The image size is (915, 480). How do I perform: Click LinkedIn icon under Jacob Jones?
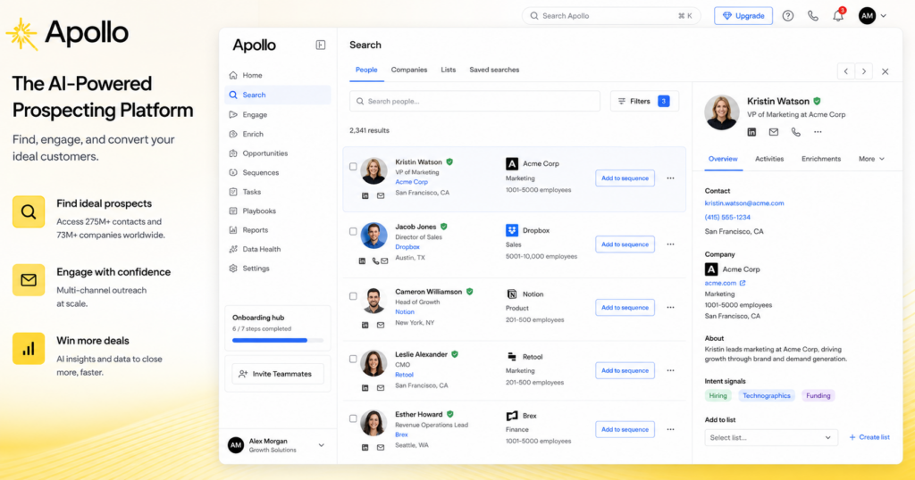362,261
